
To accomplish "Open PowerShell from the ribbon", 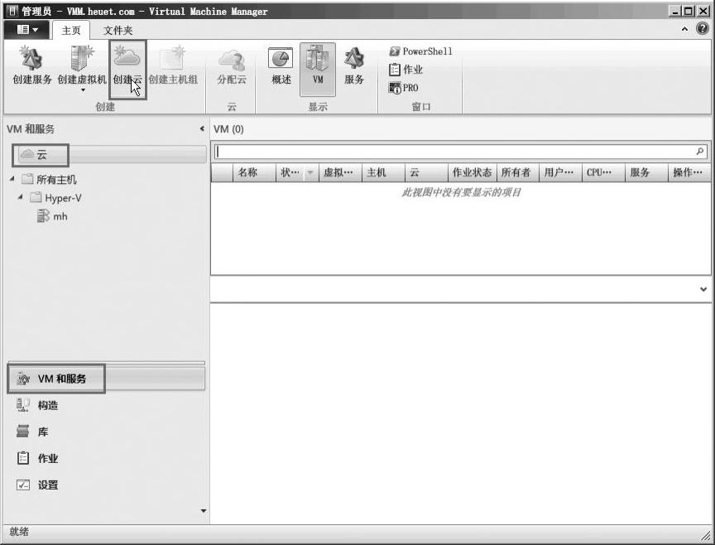I will click(420, 51).
